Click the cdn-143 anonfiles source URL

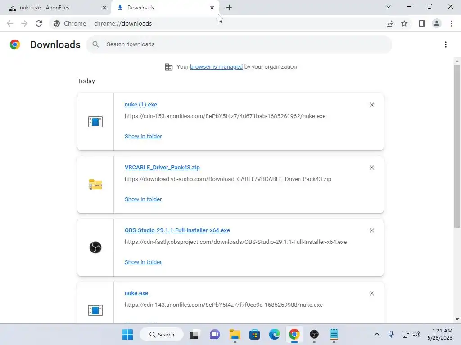coord(224,305)
